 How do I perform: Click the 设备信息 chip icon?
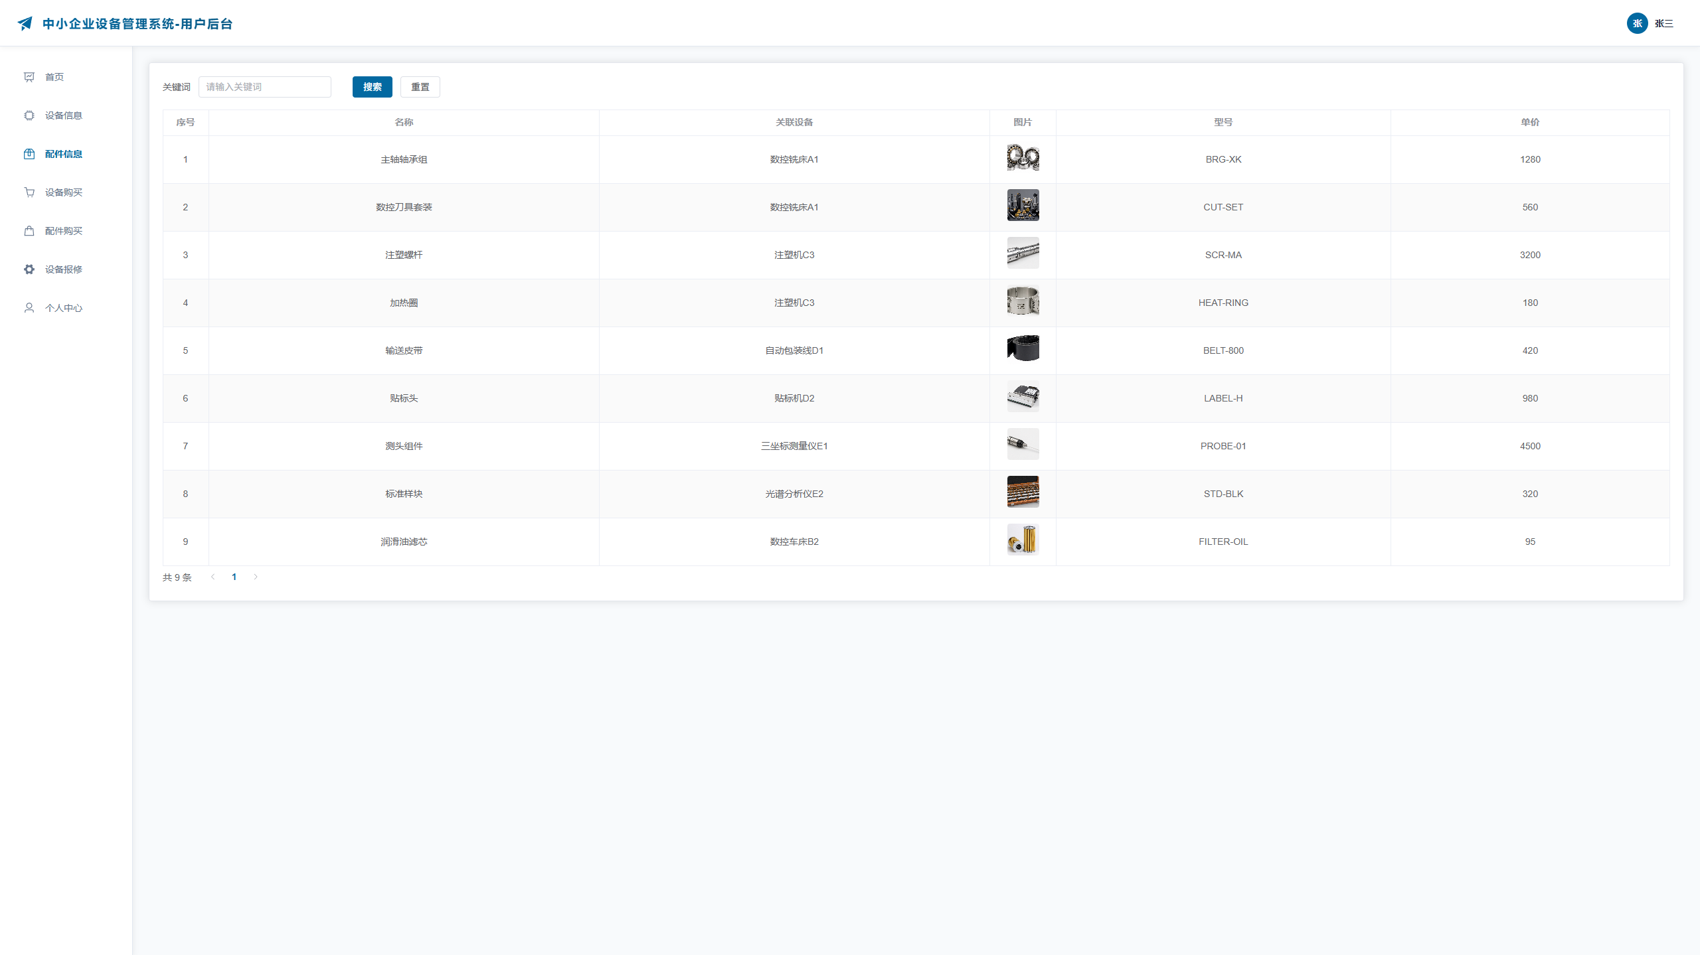pos(29,115)
